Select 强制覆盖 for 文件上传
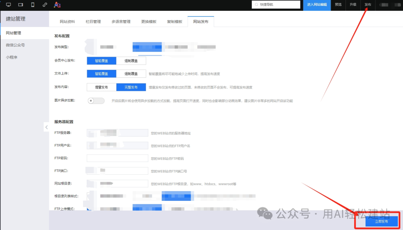The image size is (403, 230). (131, 73)
